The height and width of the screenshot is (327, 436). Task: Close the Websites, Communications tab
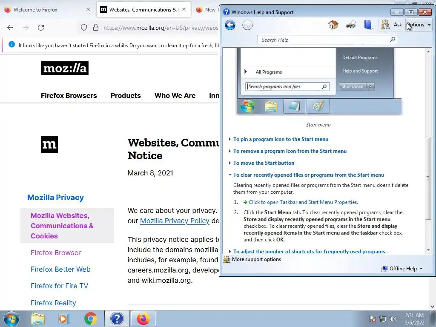click(184, 10)
